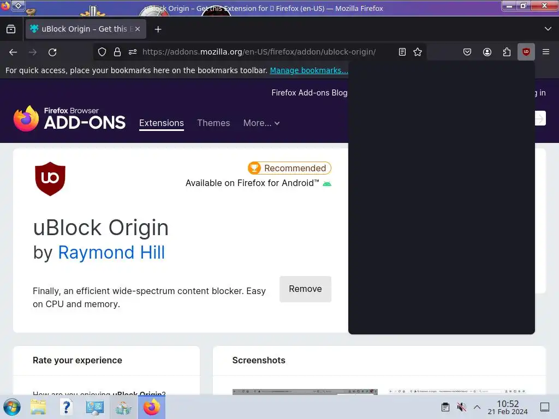The width and height of the screenshot is (559, 419).
Task: Open the right screenshot thumbnail
Action: click(x=457, y=392)
